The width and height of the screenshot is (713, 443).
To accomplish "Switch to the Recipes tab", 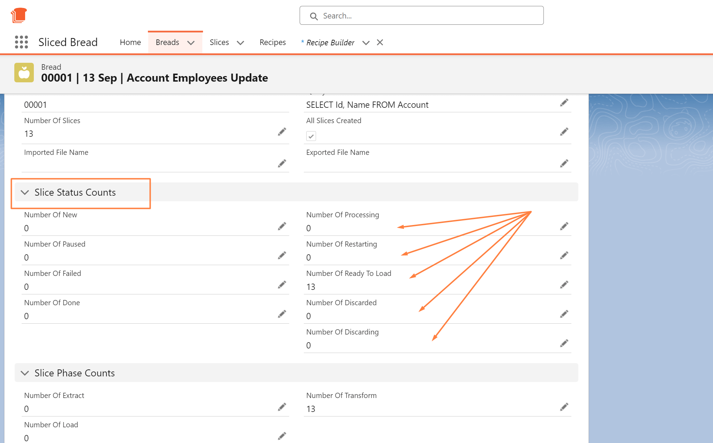I will click(x=272, y=42).
